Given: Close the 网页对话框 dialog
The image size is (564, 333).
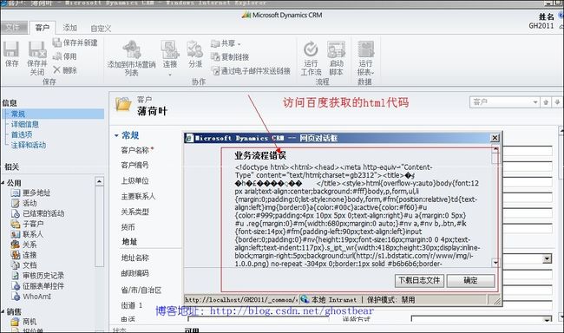Looking at the screenshot, I should pos(495,138).
